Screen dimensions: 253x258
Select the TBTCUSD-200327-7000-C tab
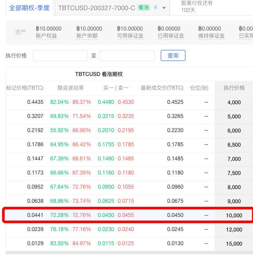tap(112, 8)
